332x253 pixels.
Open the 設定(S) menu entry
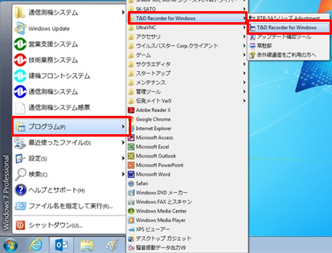[x=69, y=158]
